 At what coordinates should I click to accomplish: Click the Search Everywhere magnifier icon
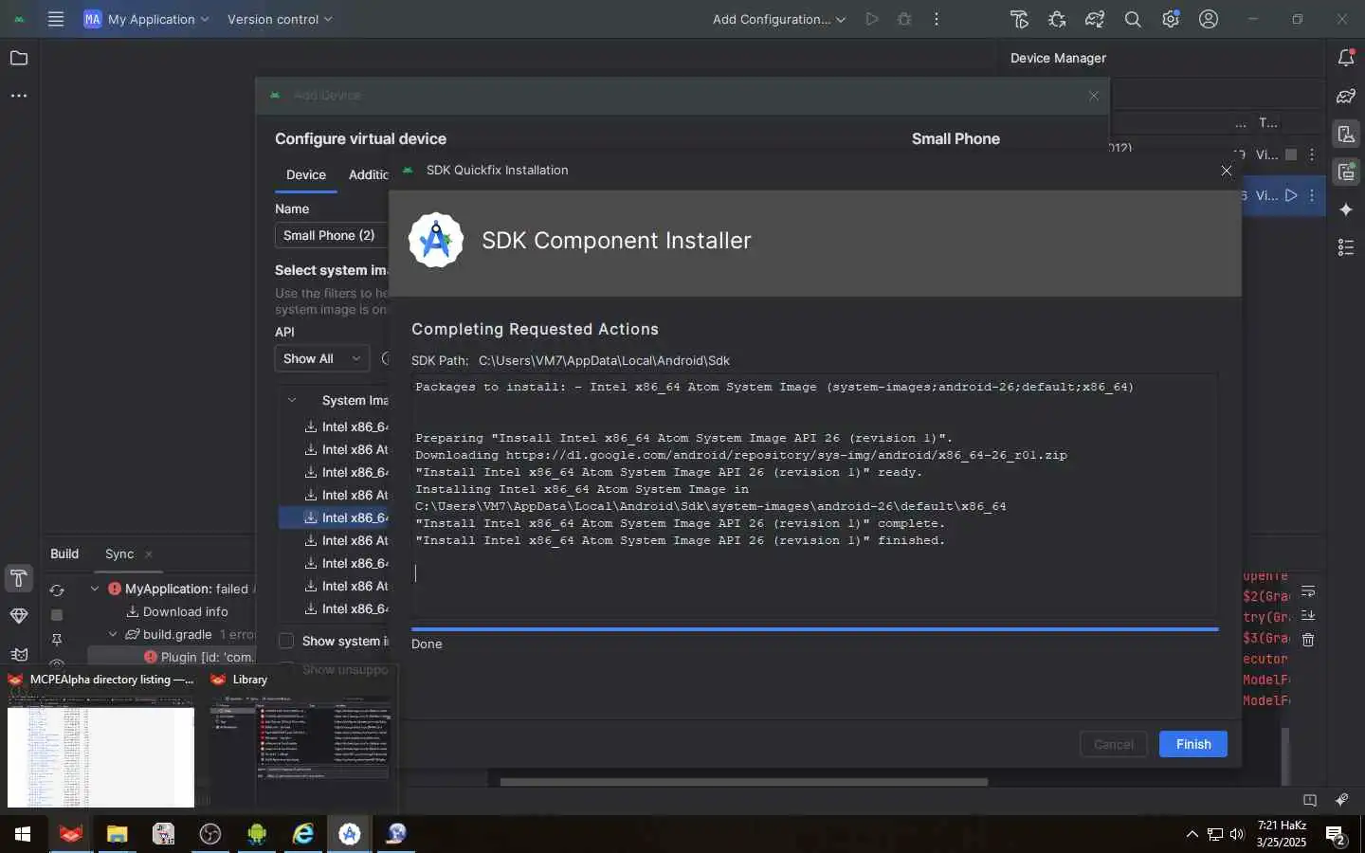click(1133, 19)
